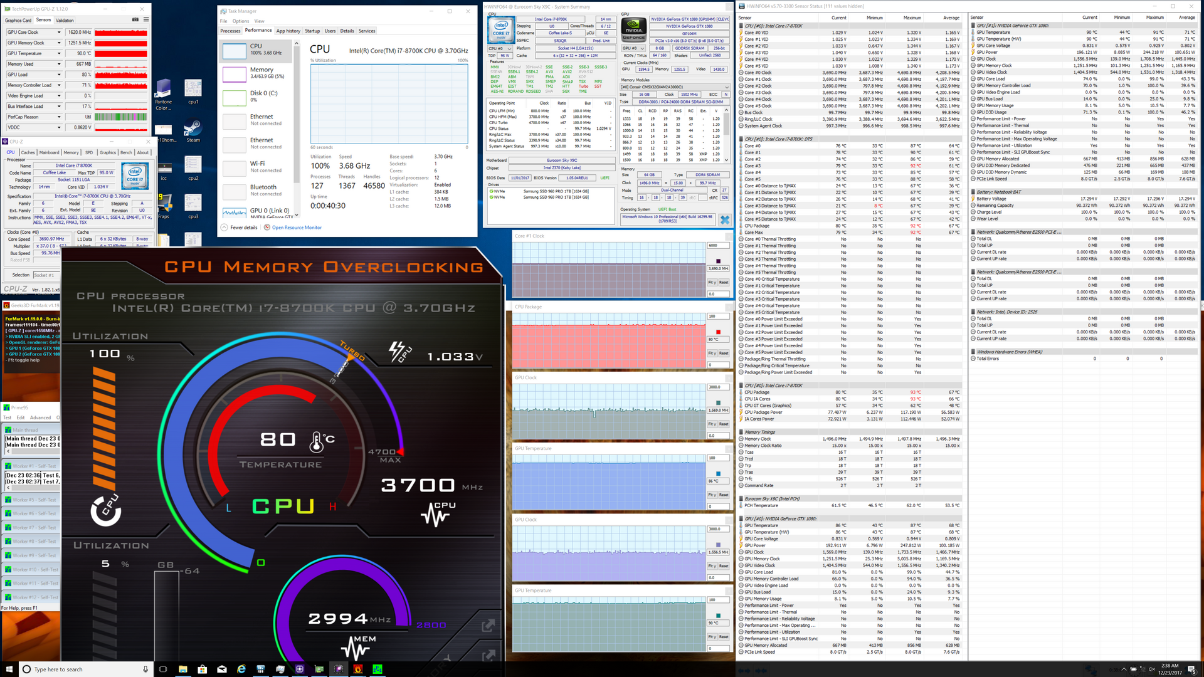Click the Intel Core i7 logo in HWiNFO summary
This screenshot has height=677, width=1204.
click(501, 30)
